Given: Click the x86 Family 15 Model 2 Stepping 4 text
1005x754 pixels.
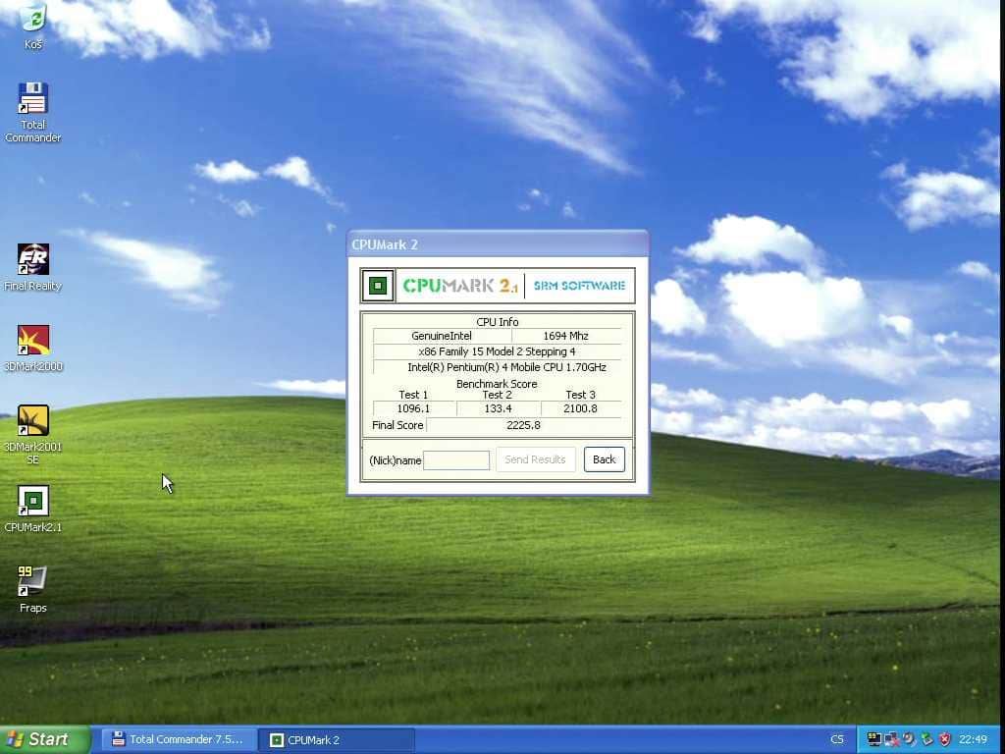Looking at the screenshot, I should click(x=497, y=351).
